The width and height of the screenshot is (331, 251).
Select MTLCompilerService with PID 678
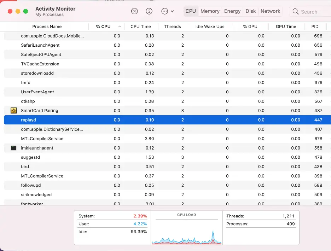tap(167, 139)
